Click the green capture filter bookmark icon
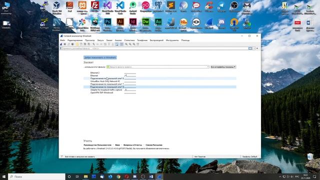Image resolution: width=320 pixels, height=180 pixels. tap(108, 66)
